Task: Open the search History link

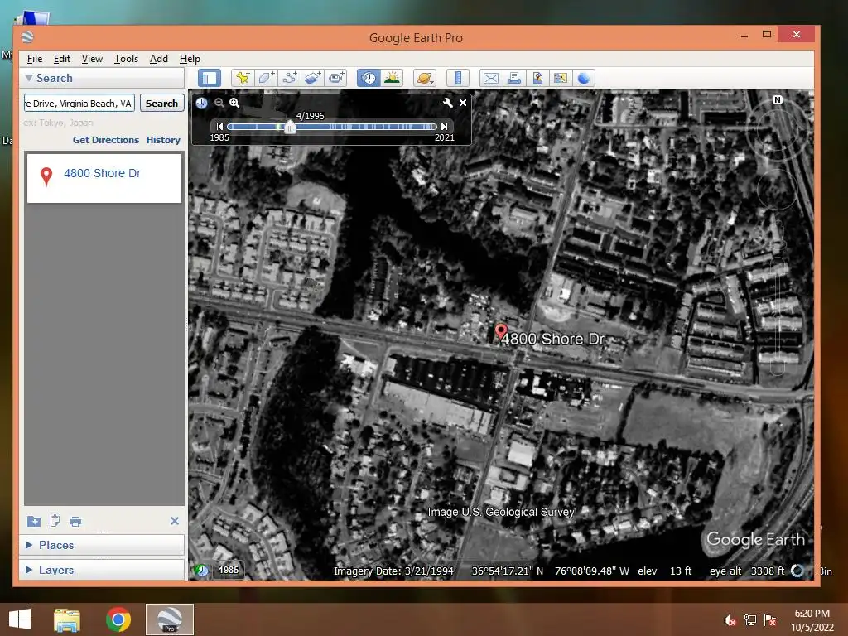Action: [163, 140]
